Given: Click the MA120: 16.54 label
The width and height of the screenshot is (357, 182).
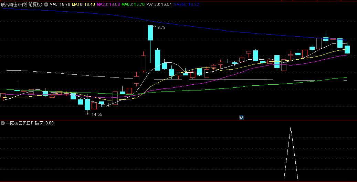Looking at the screenshot, I should point(159,4).
